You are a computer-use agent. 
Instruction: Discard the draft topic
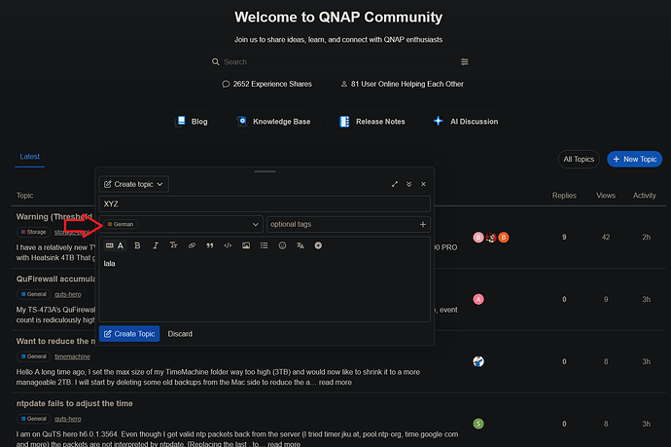[x=180, y=334]
